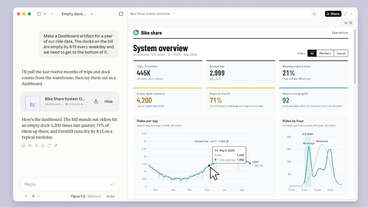Select the Casual riders filter
The height and width of the screenshot is (207, 368).
341,53
